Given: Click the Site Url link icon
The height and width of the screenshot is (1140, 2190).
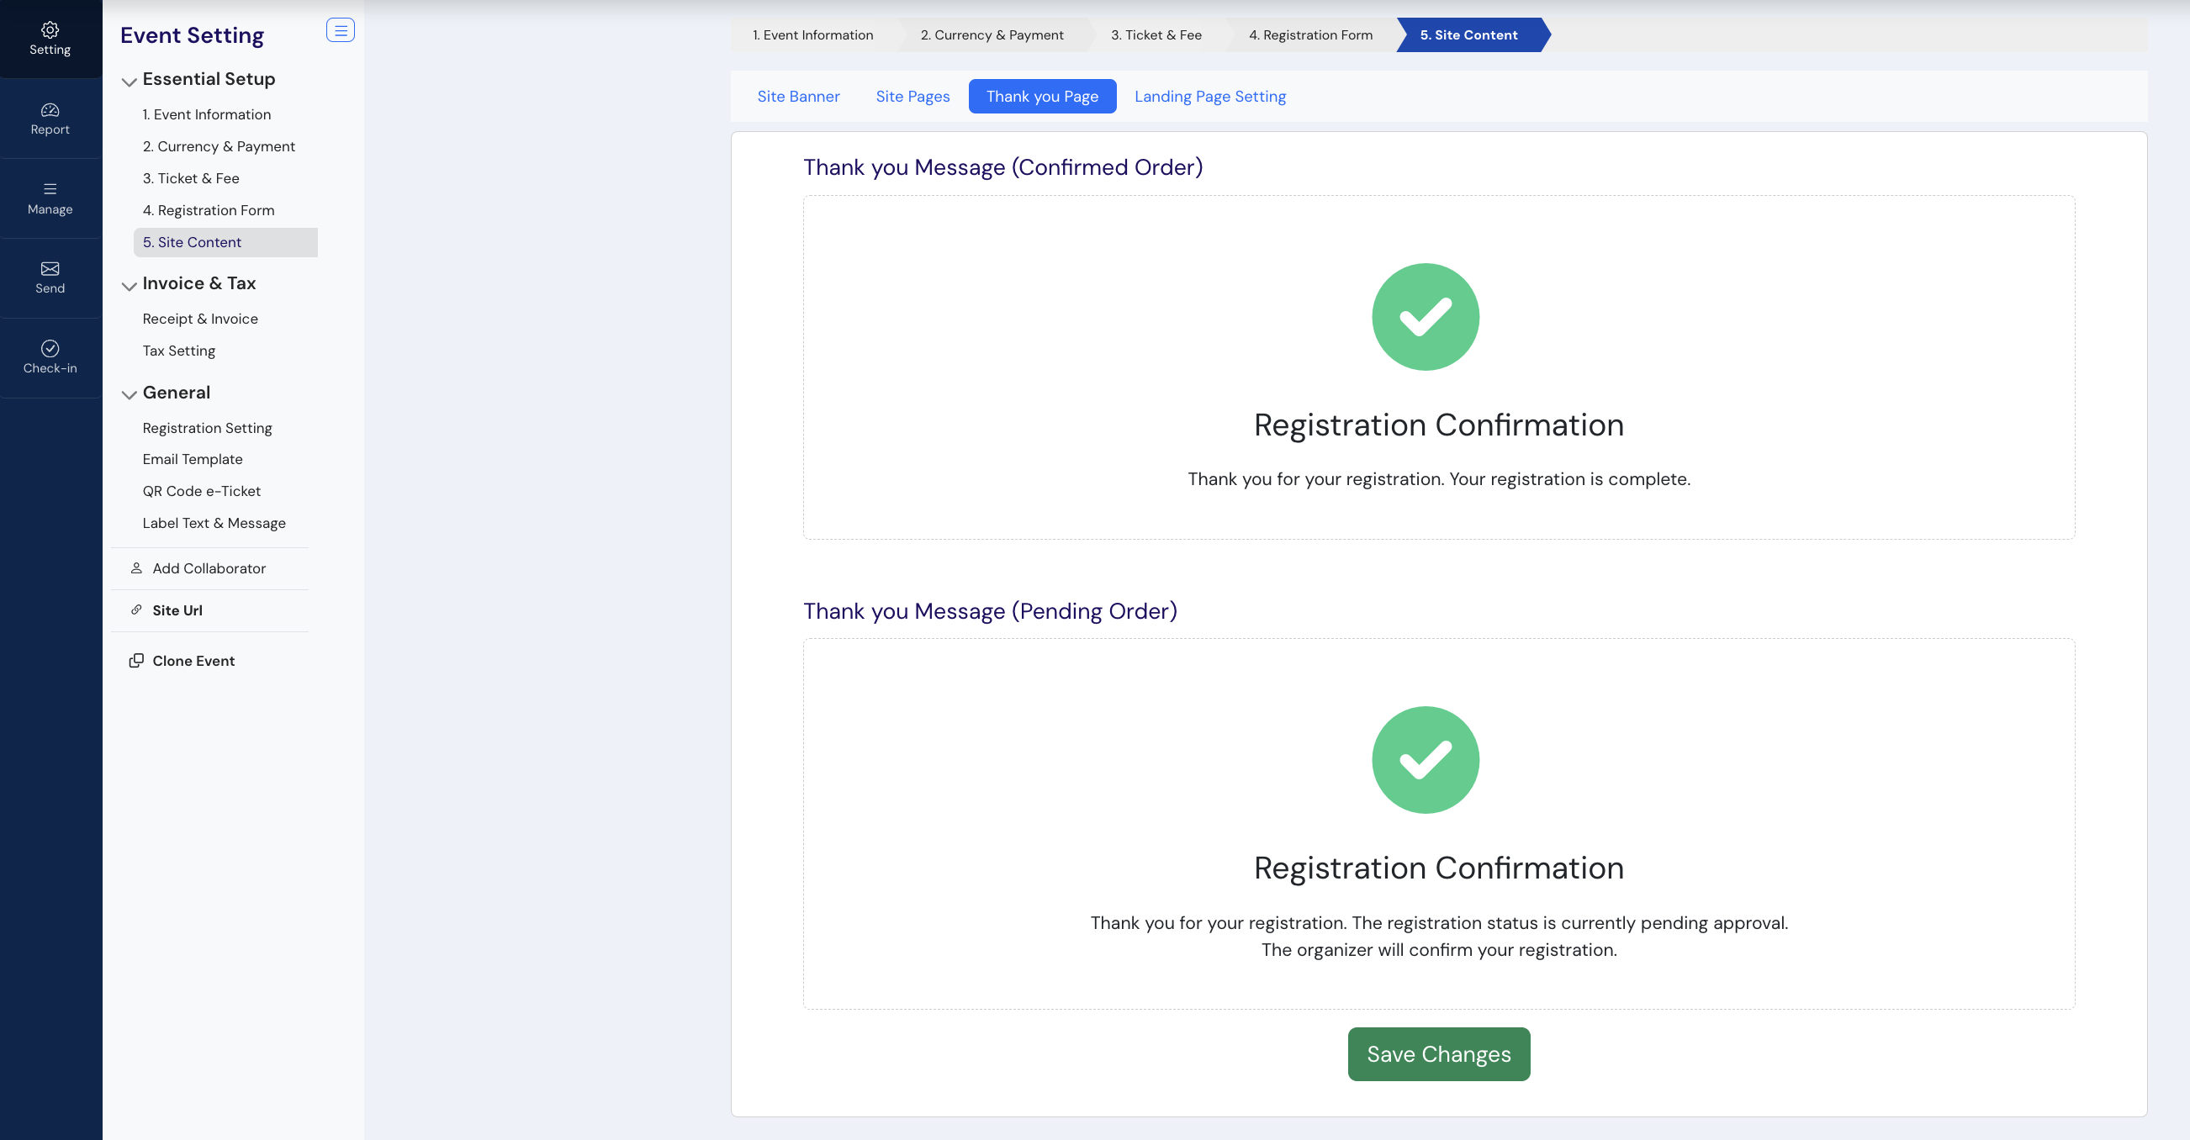Looking at the screenshot, I should coord(136,610).
